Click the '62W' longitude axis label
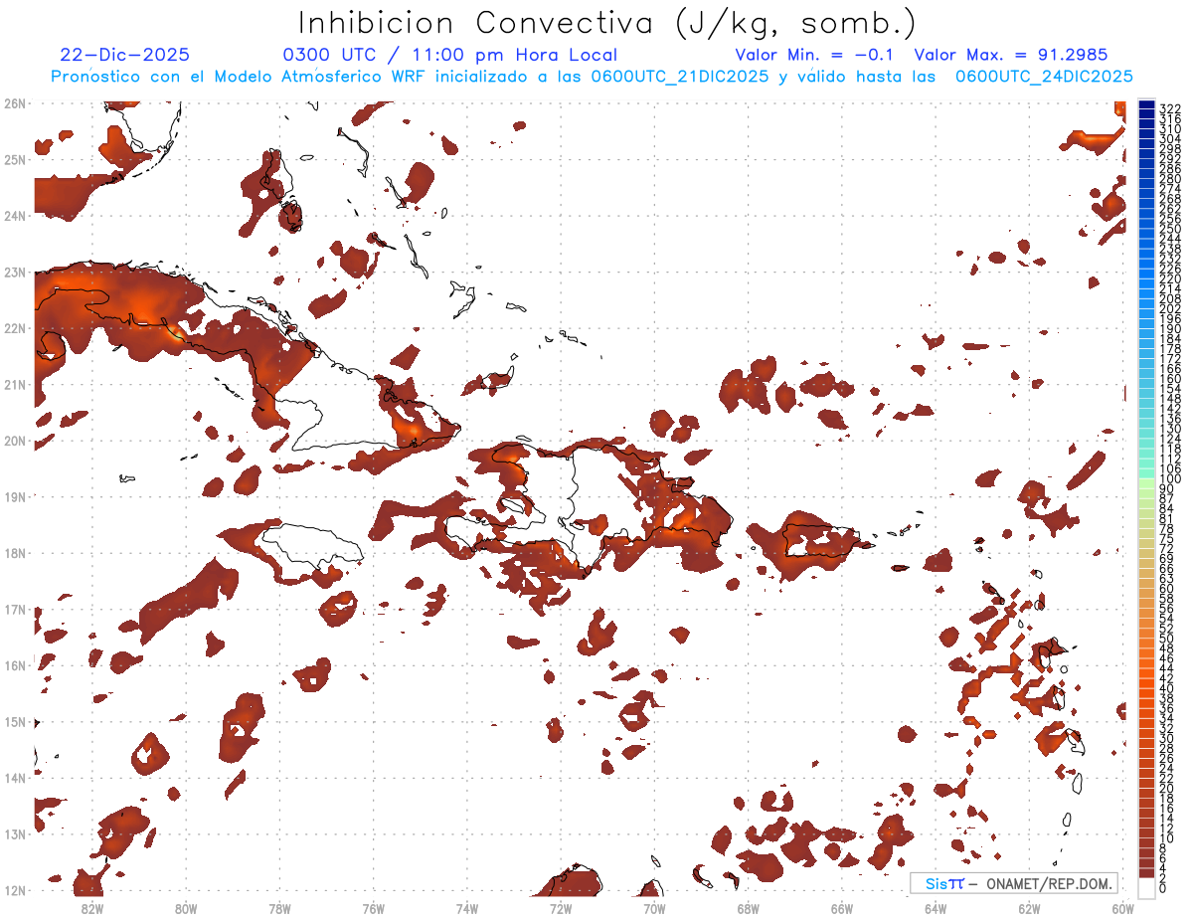This screenshot has height=922, width=1193. (1029, 908)
